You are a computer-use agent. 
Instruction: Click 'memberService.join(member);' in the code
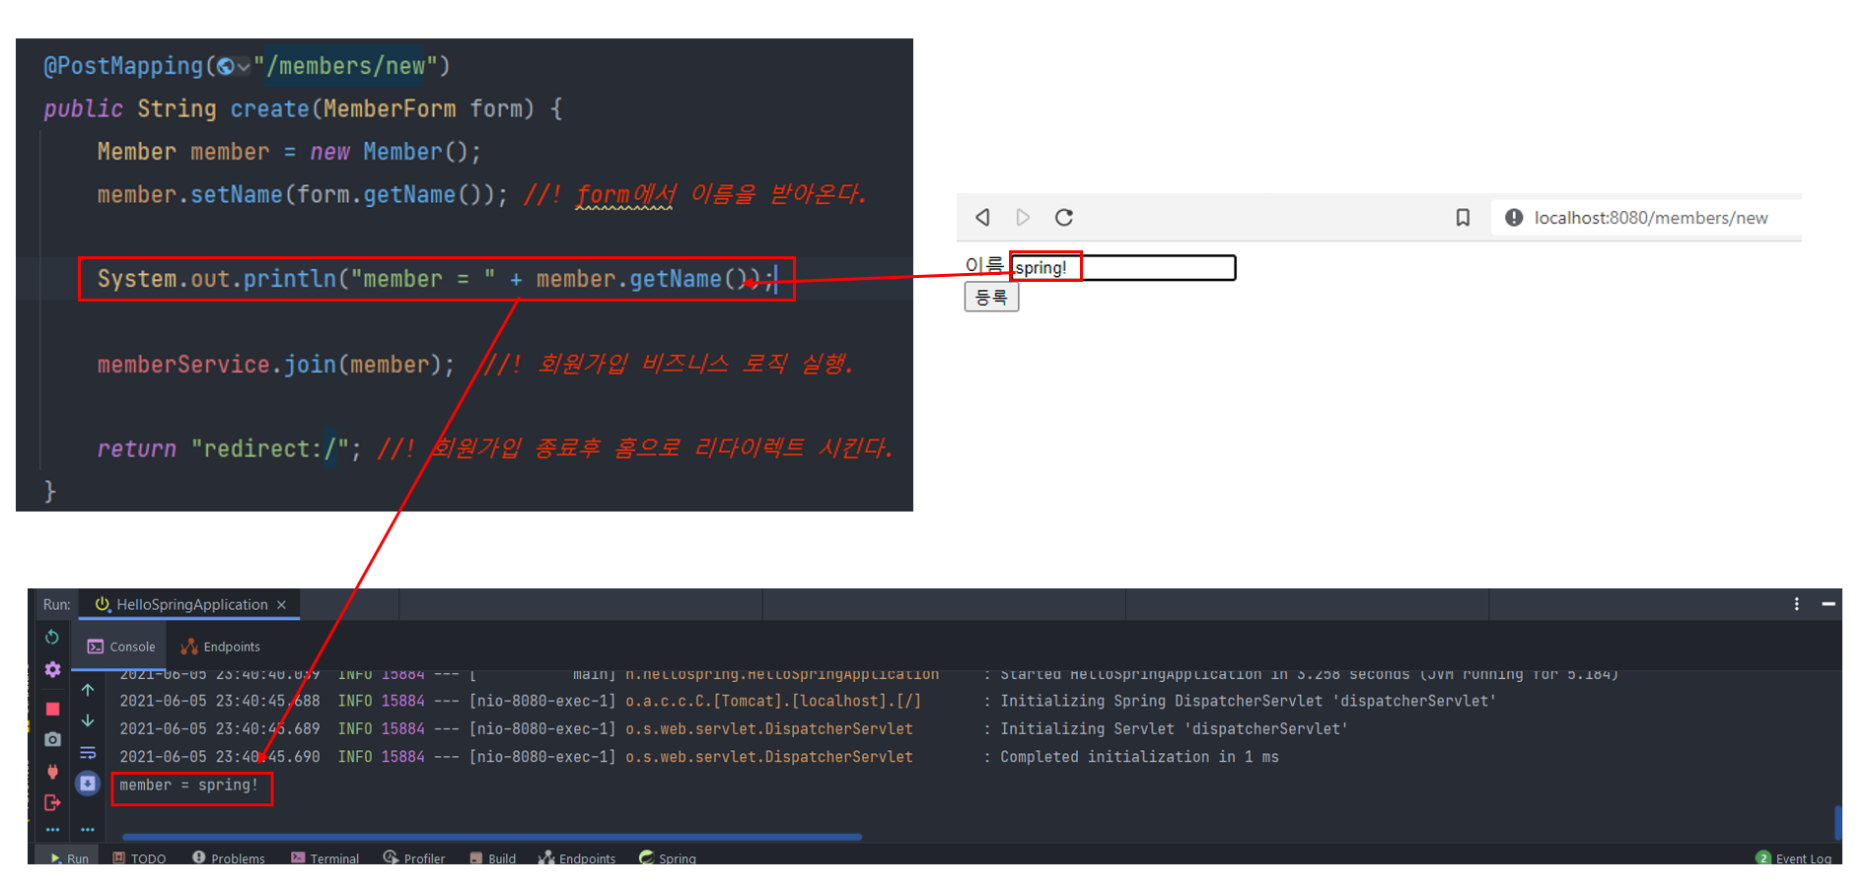pos(276,365)
